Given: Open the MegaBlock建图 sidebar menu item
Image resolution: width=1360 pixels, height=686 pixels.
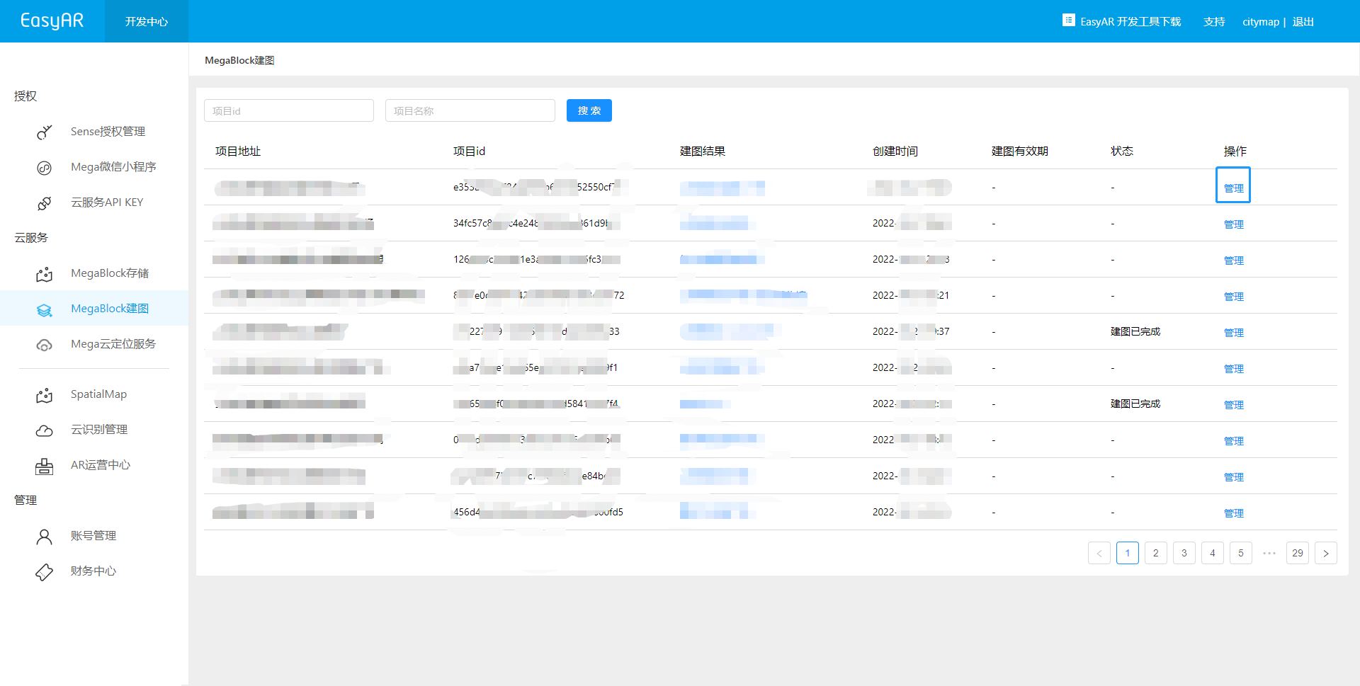Looking at the screenshot, I should coord(110,309).
